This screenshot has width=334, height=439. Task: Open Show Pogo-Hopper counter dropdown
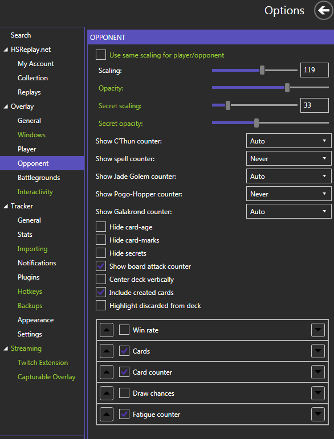point(288,194)
